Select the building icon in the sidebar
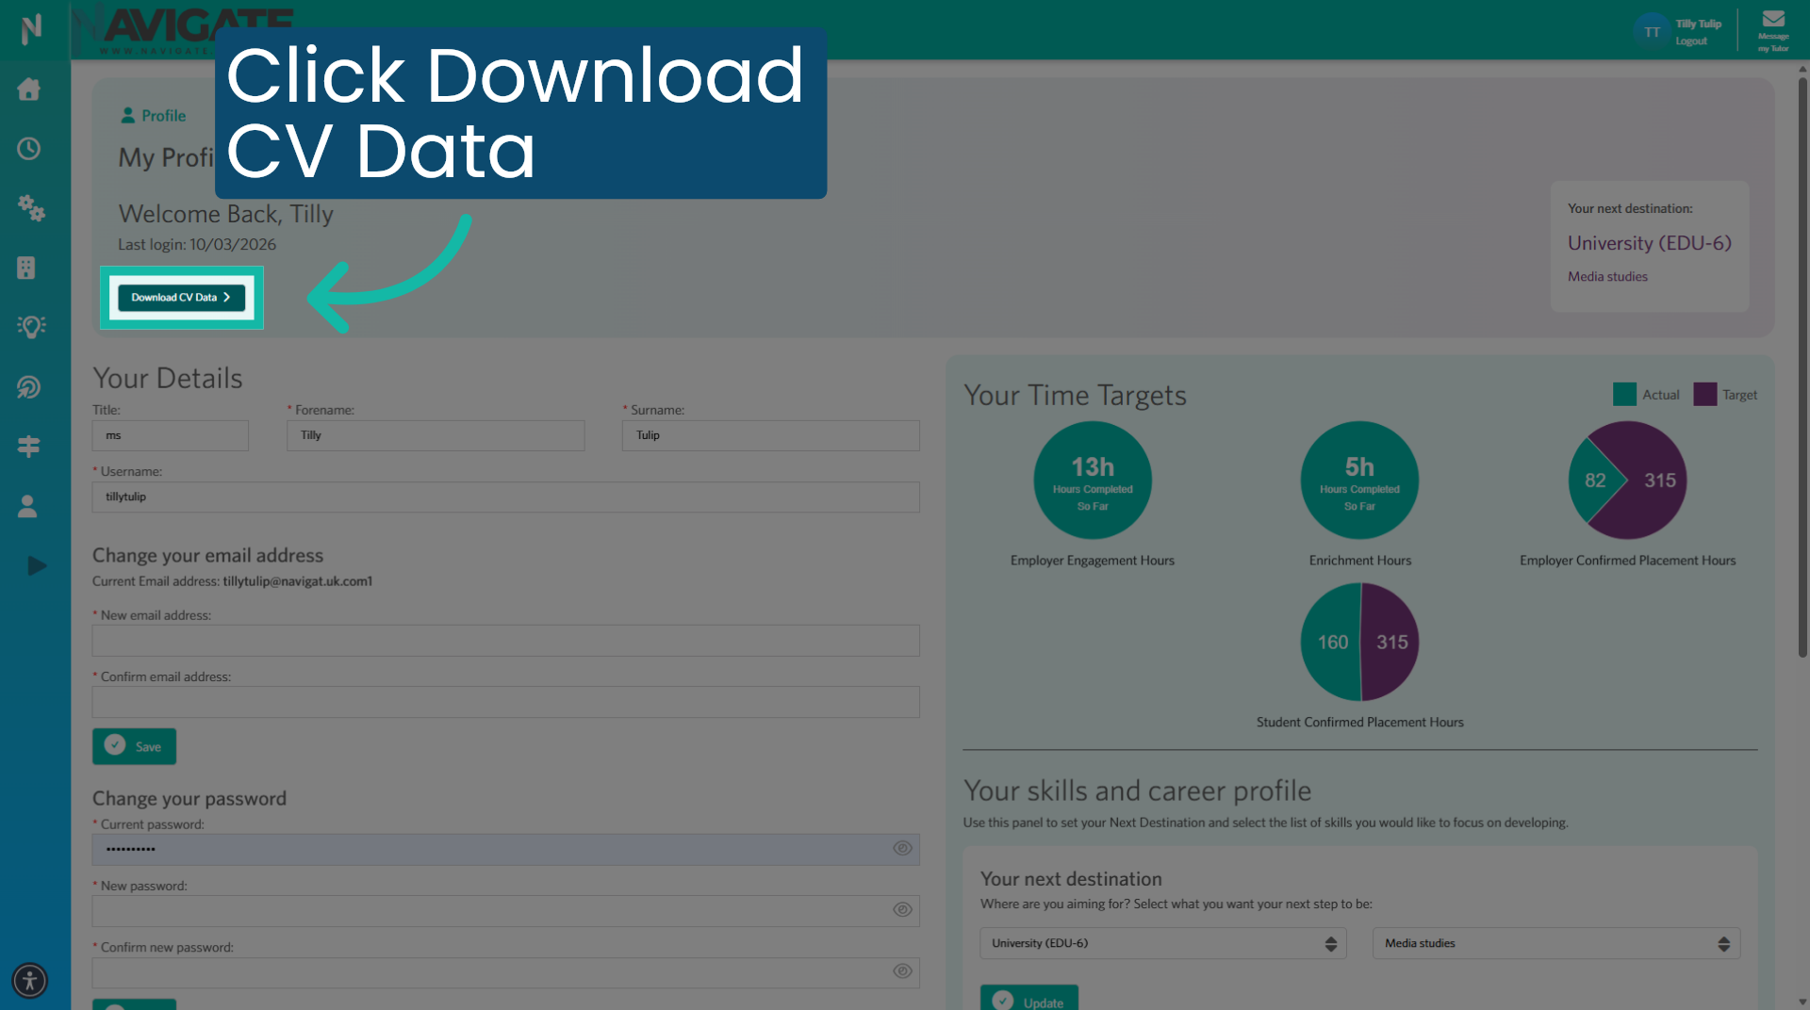 30,268
